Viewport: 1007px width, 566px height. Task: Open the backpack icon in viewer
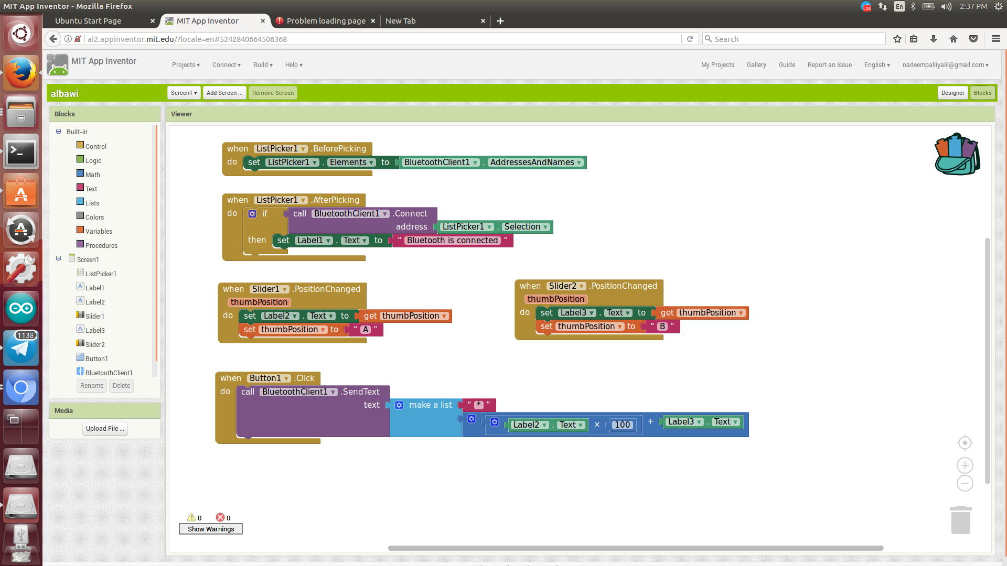(x=957, y=154)
